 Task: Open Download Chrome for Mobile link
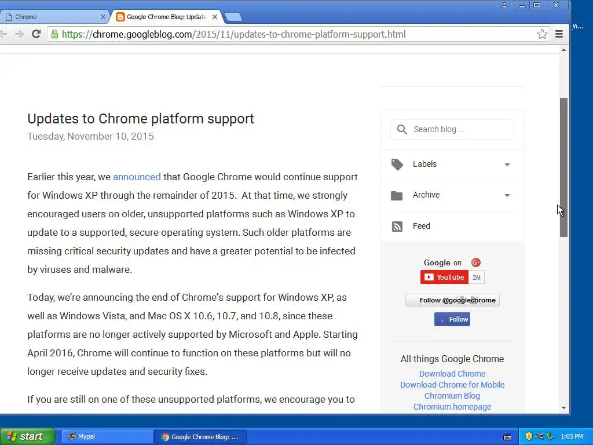pos(452,385)
